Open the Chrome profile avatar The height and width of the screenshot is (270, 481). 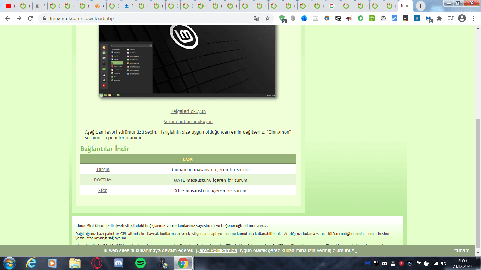coord(462,18)
